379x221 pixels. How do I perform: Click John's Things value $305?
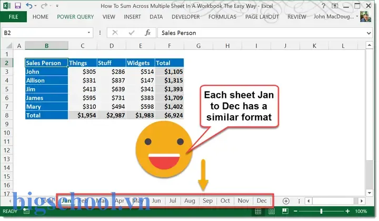(83, 72)
